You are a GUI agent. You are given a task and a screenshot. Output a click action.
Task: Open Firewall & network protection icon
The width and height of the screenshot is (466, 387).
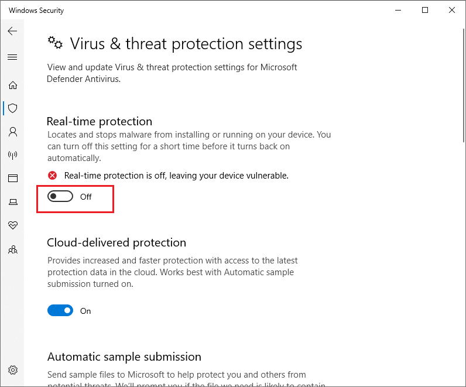coord(13,155)
